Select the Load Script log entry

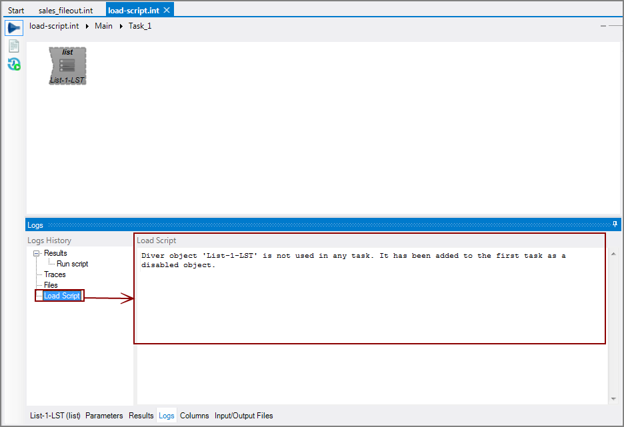(x=63, y=295)
